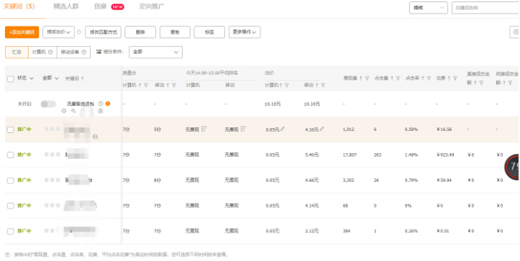Viewport: 520px width, 261px height.
Task: Click help icon on 移动设备 tab
Action: [83, 52]
